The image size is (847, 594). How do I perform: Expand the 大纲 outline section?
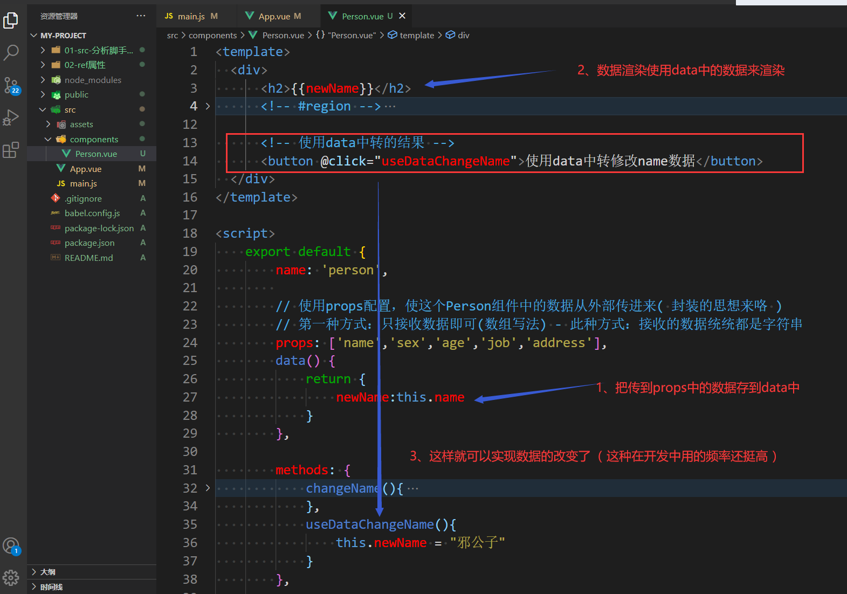(92, 572)
